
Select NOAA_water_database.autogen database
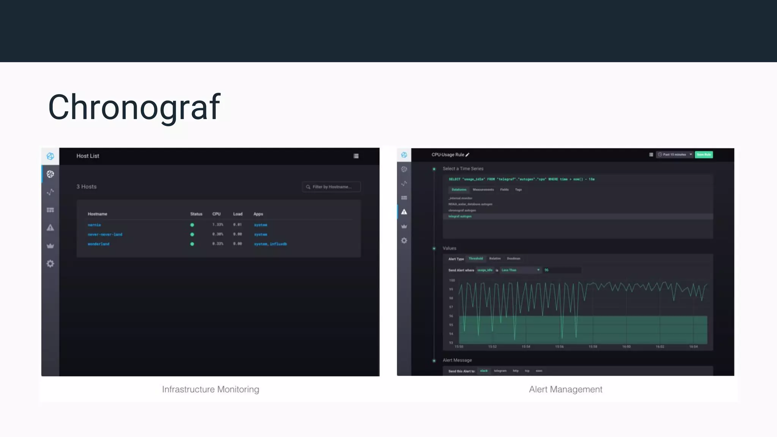(x=470, y=204)
